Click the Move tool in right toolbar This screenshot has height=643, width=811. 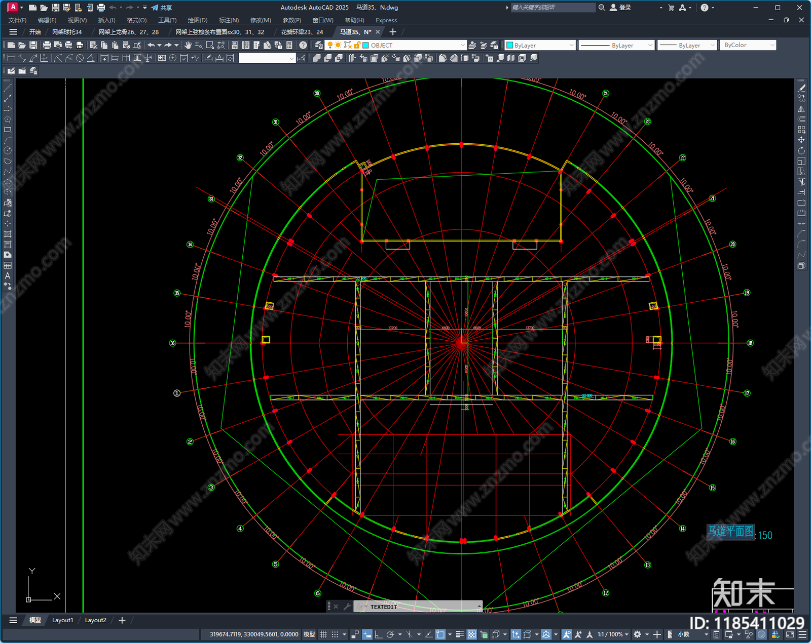point(801,140)
